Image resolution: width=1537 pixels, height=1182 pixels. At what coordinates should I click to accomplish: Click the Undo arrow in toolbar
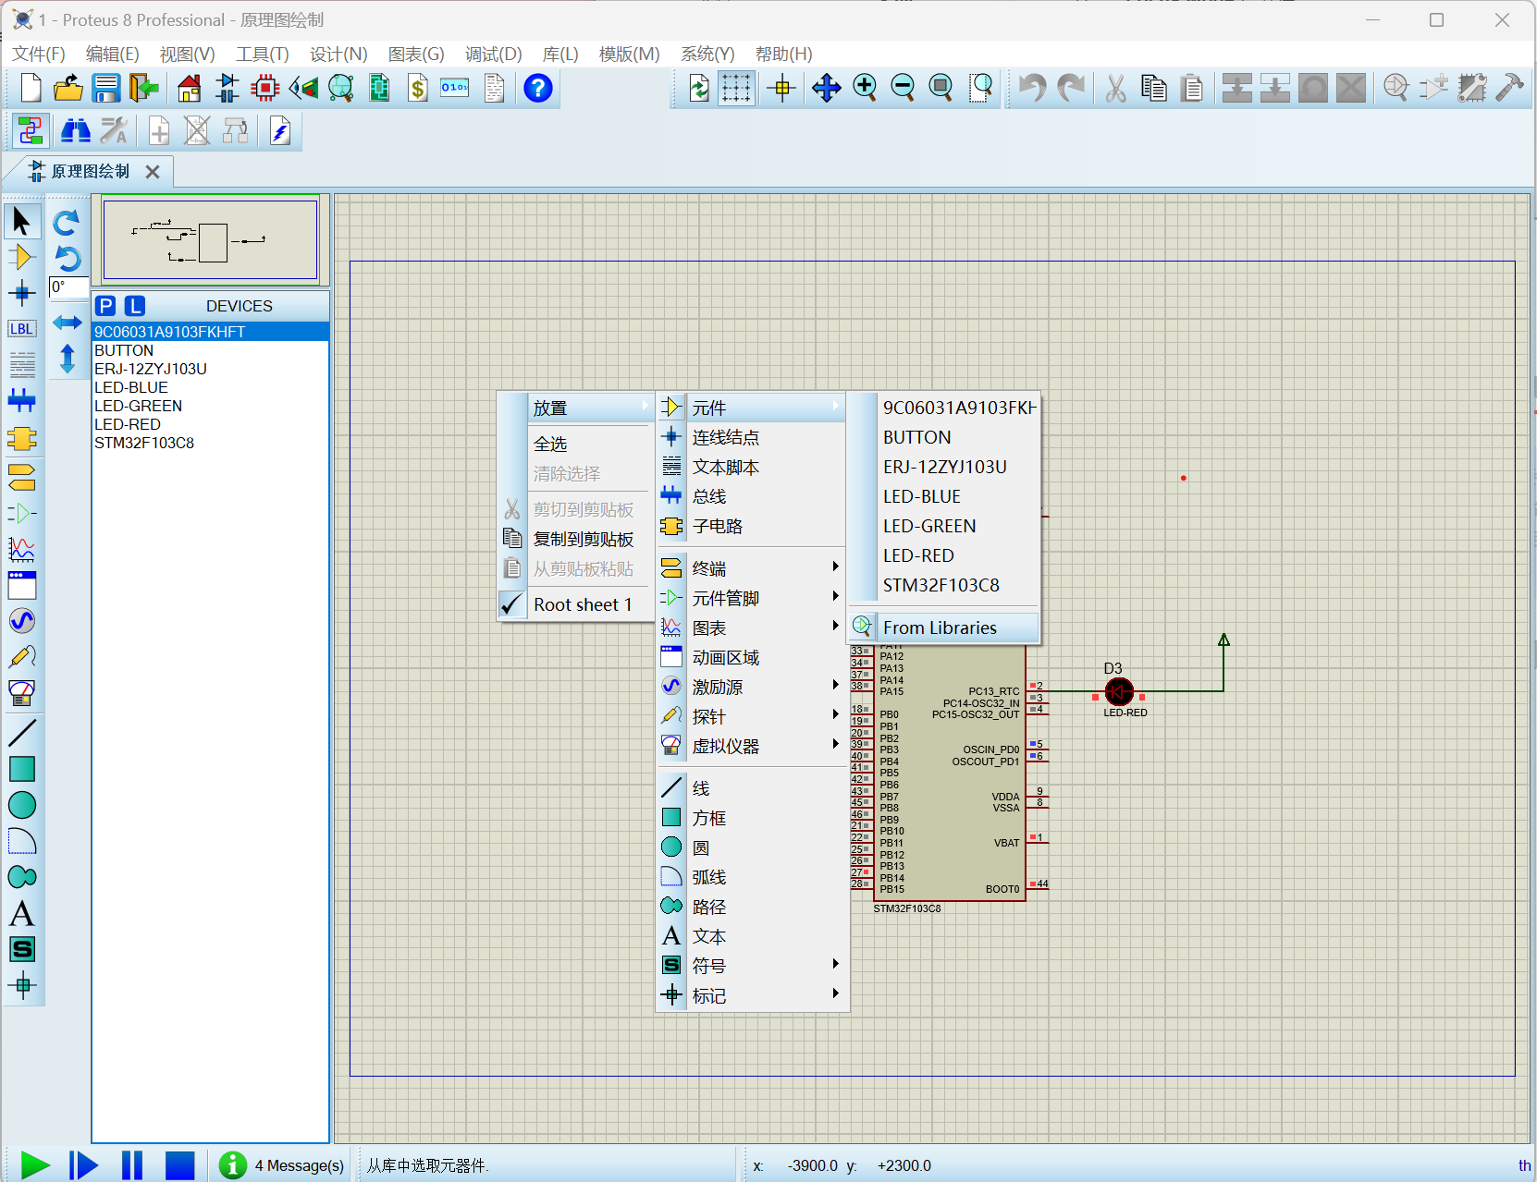(x=1031, y=88)
